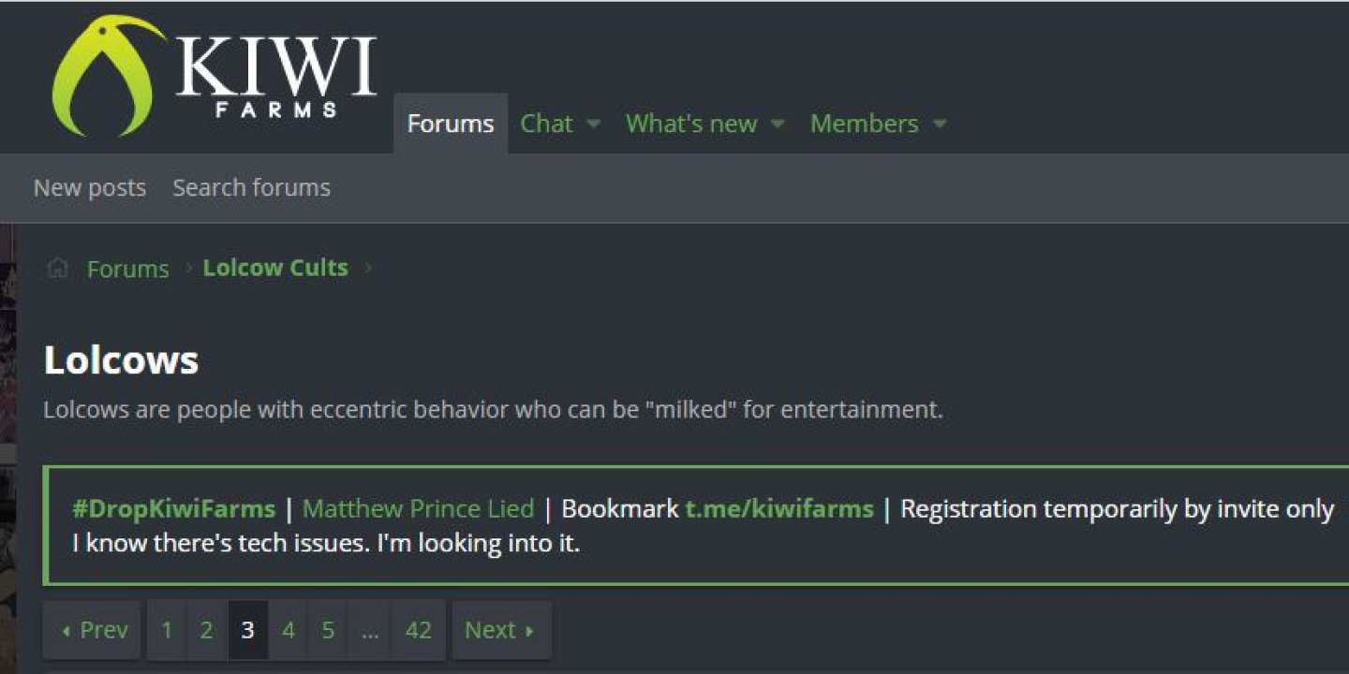Expand the Members dropdown arrow

click(940, 124)
